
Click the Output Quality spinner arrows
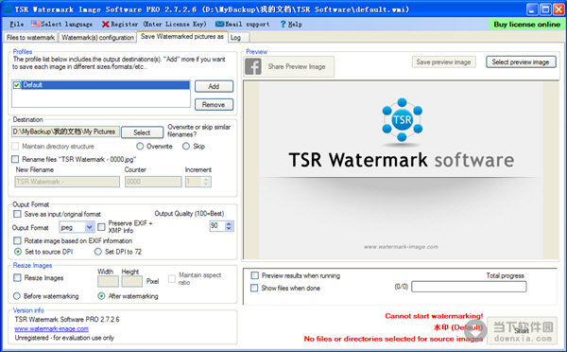point(229,226)
